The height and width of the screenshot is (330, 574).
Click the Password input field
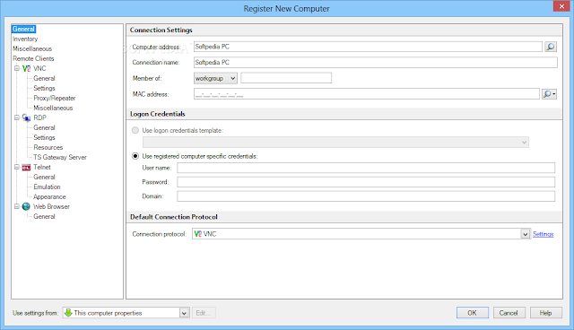coord(366,182)
